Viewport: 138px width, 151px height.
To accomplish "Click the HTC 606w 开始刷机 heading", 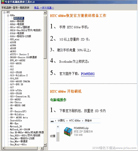I will (x=66, y=91).
